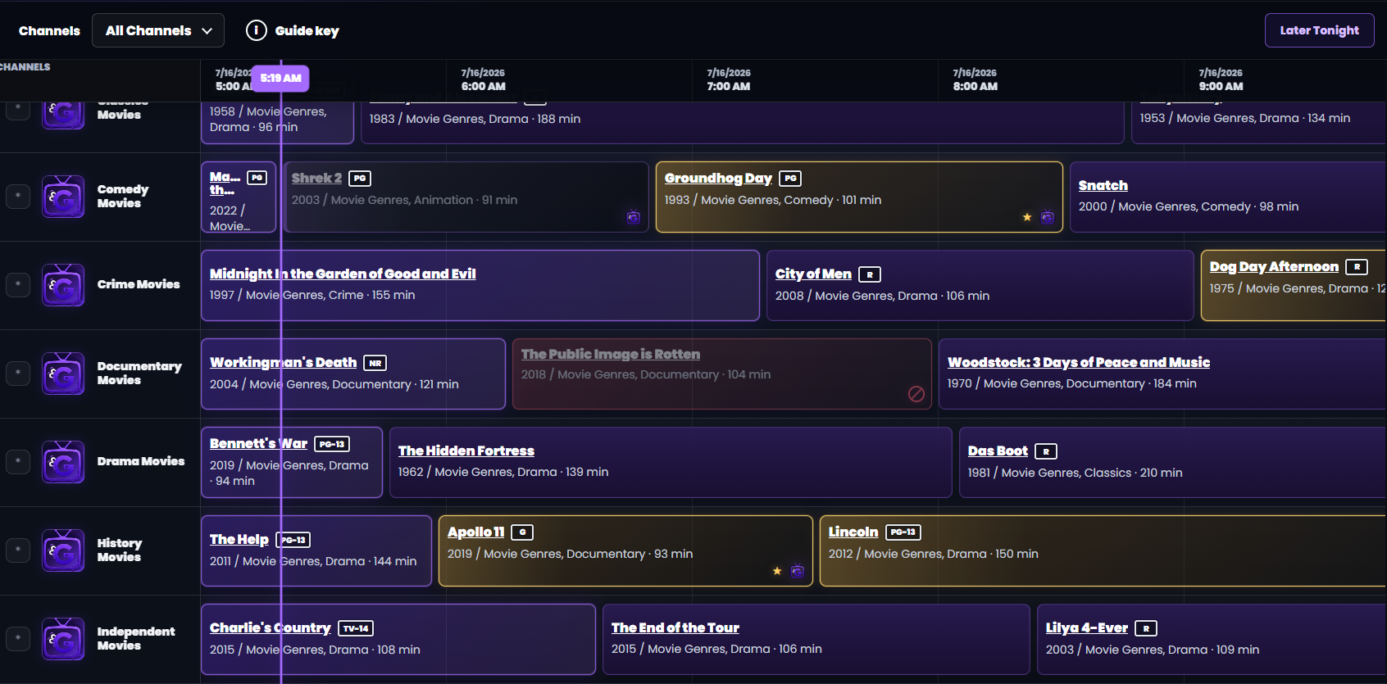Click the 1983 Drama 188 min card

point(742,122)
